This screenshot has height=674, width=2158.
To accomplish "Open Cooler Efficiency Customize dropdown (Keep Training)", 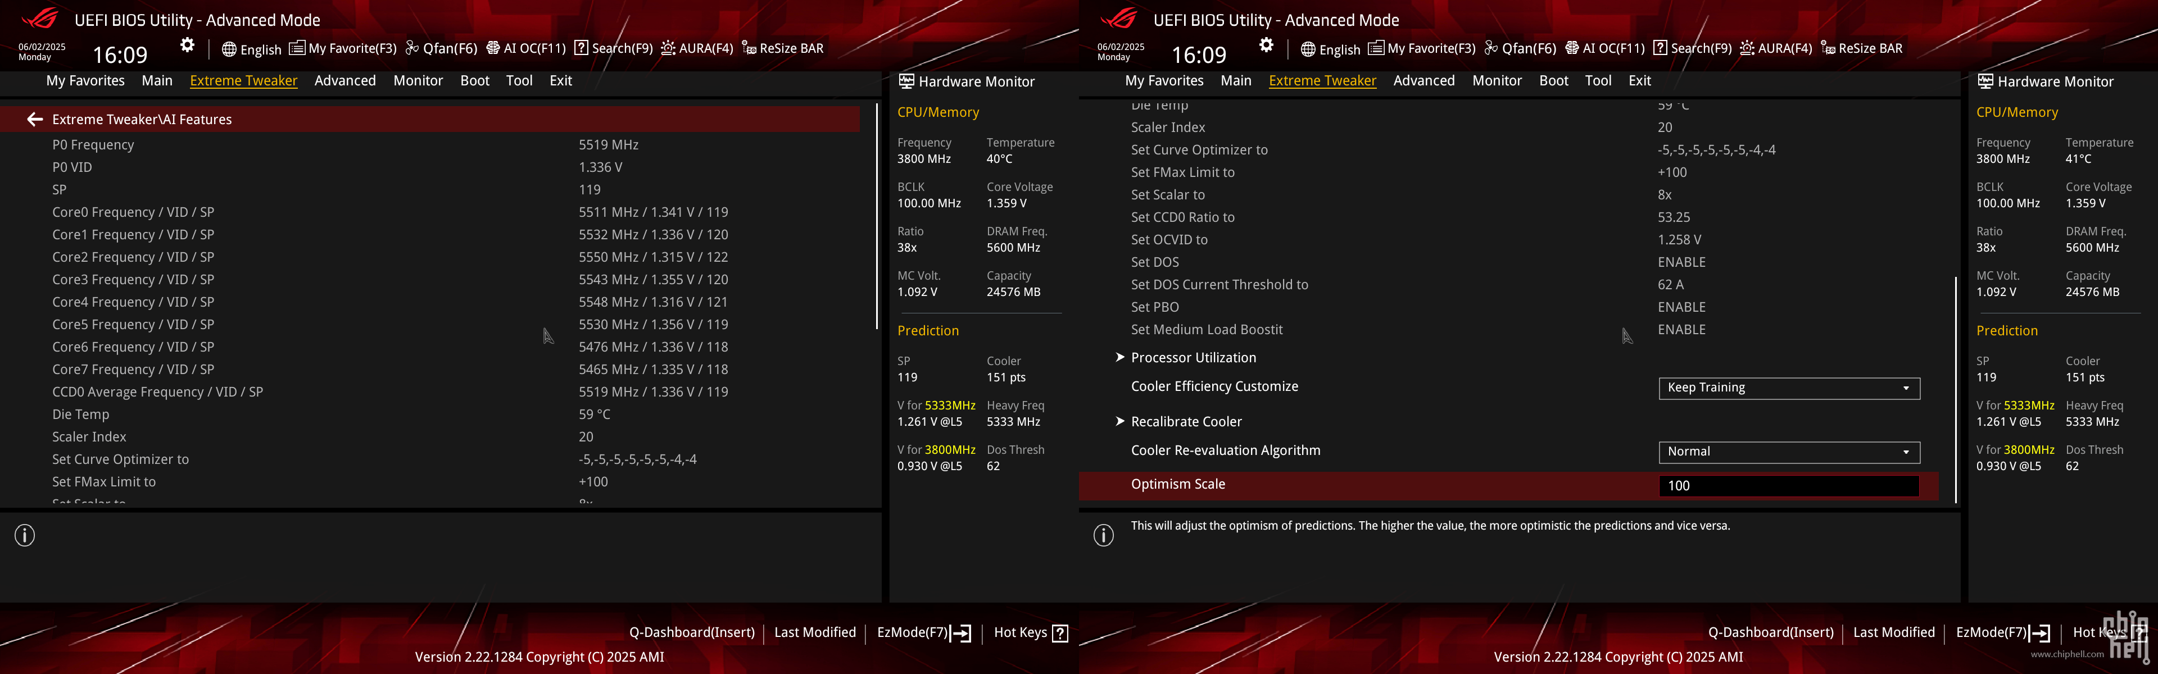I will [x=1789, y=388].
